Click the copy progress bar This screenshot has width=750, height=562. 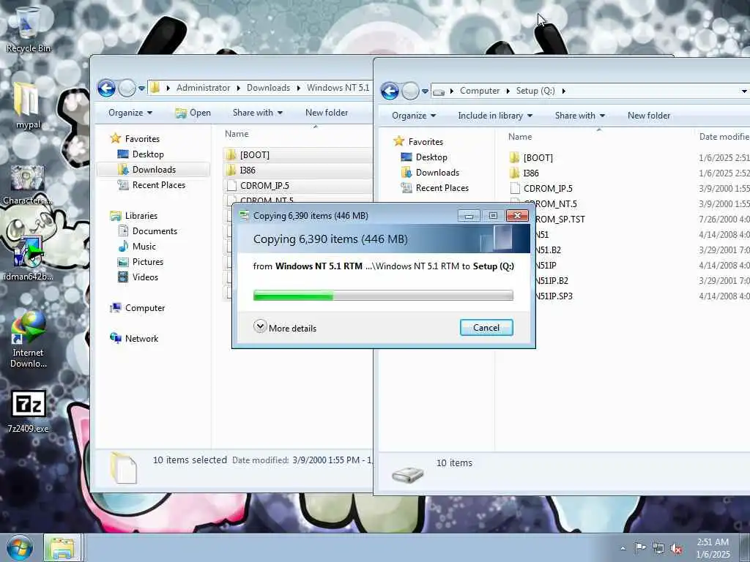click(383, 296)
